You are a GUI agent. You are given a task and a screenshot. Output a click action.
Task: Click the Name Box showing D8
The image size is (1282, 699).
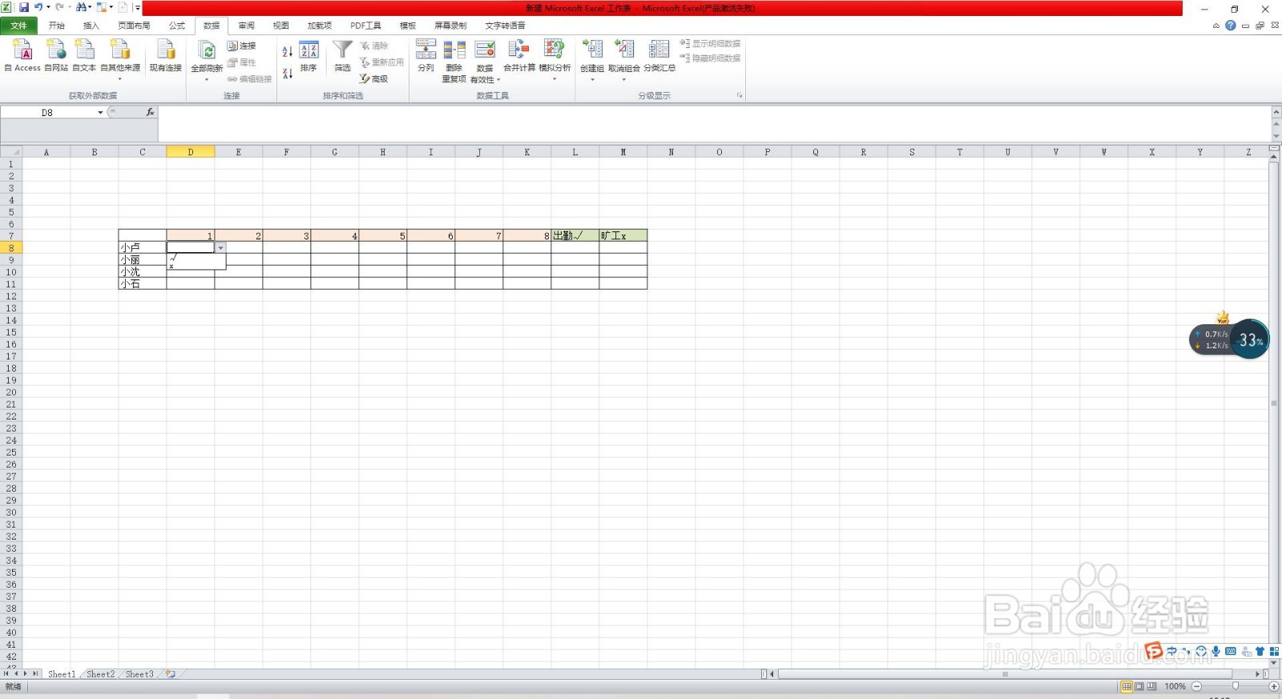47,113
